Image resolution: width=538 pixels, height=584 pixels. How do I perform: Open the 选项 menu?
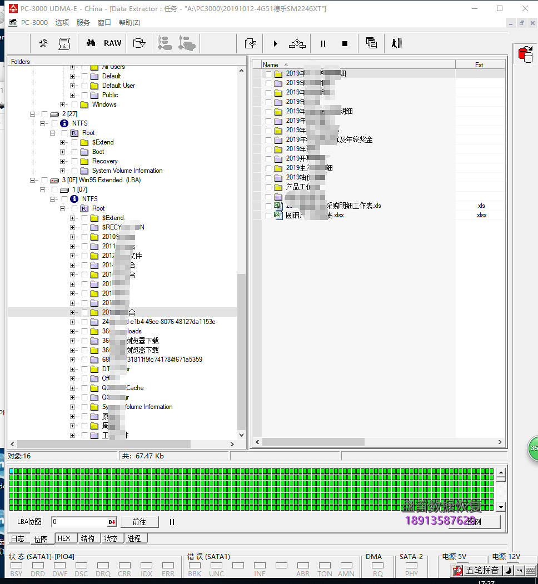tap(62, 23)
